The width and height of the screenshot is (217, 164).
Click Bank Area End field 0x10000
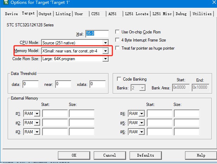[200, 88]
